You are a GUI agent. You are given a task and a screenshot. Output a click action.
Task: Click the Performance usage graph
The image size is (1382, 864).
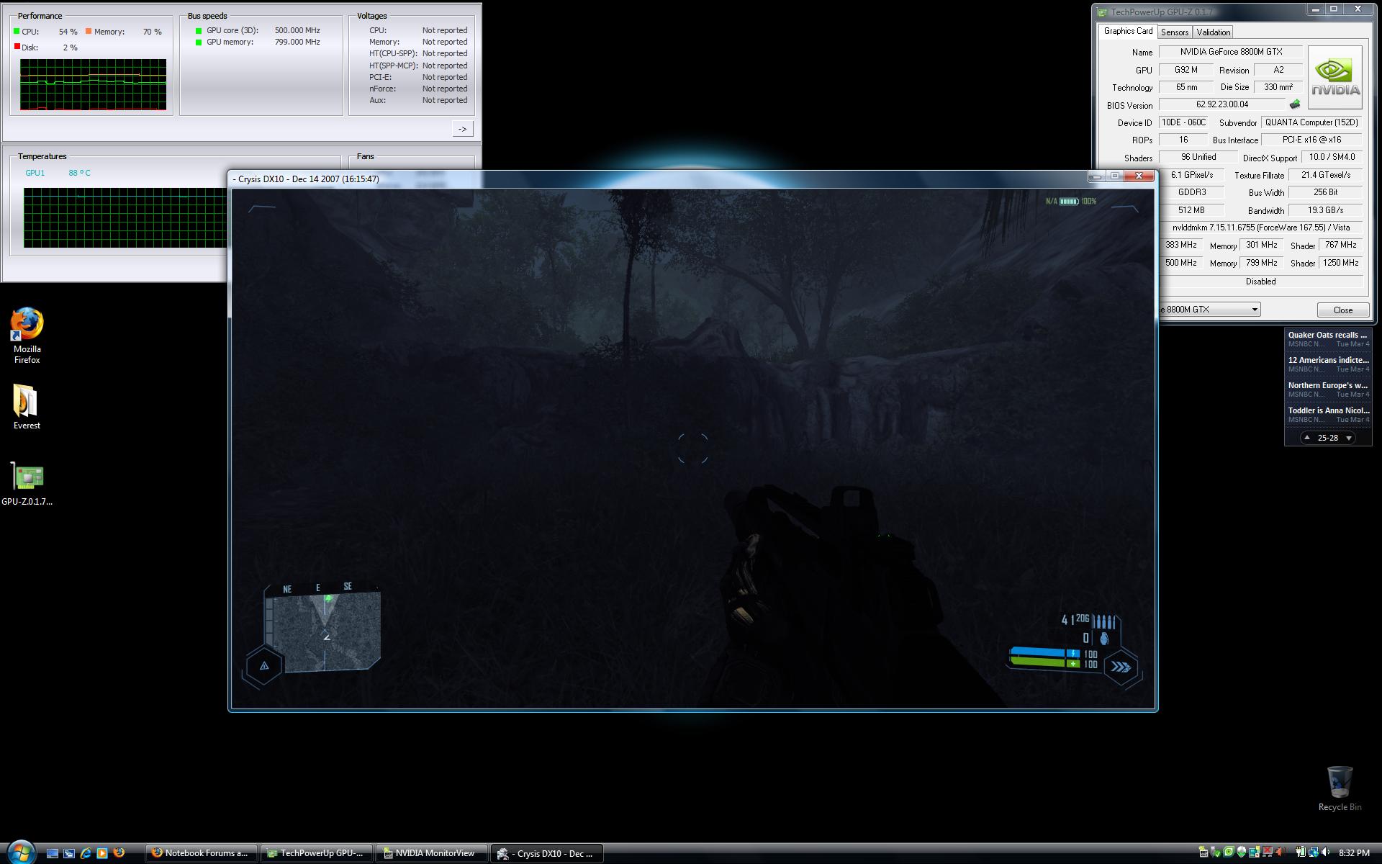point(93,84)
